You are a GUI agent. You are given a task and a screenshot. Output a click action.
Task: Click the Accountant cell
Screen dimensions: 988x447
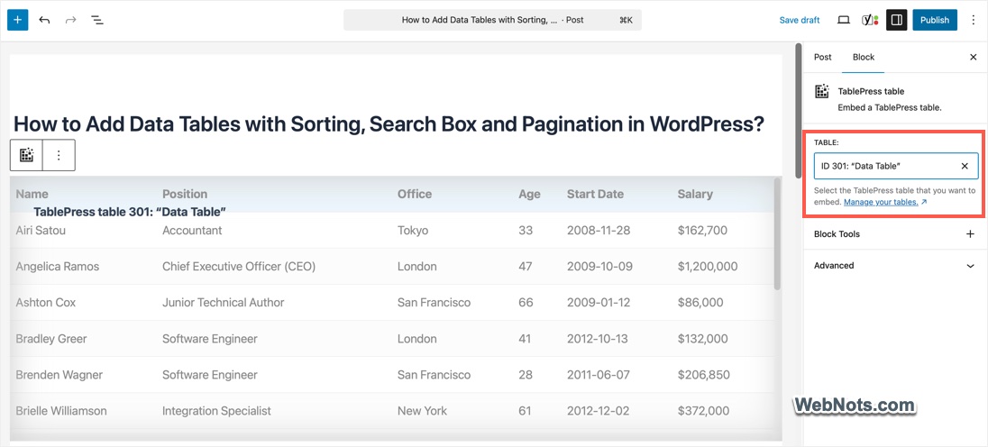[x=192, y=231]
